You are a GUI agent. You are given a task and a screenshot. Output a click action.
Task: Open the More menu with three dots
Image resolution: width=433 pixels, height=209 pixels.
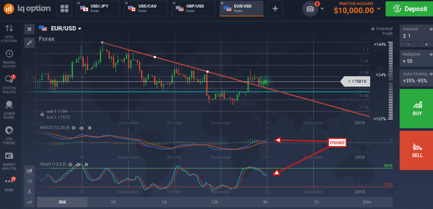(9, 185)
